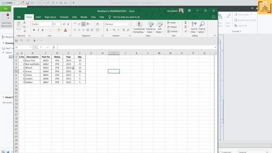272x153 pixels.
Task: Collapse the Model Tree section in Creo
Action: coord(3,97)
